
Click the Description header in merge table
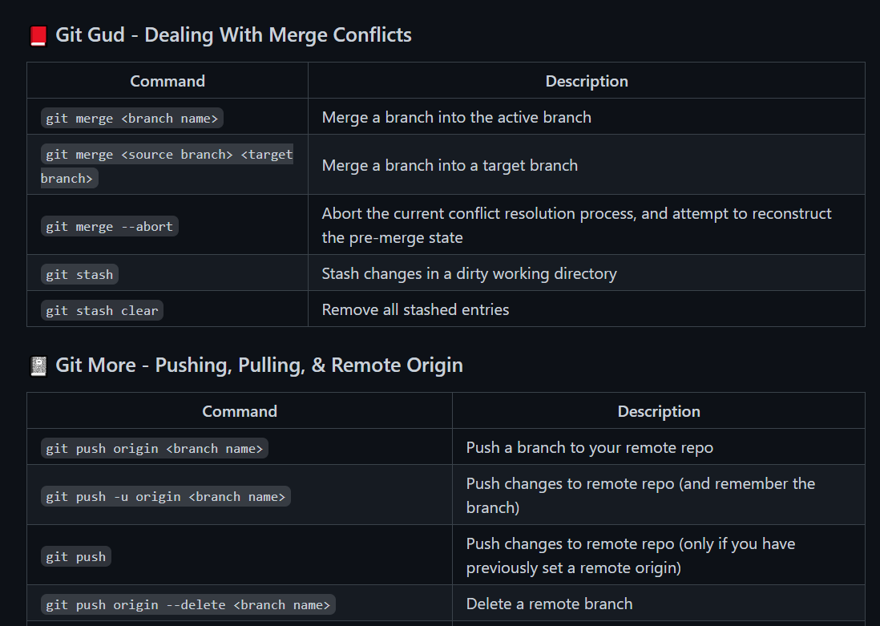coord(587,81)
